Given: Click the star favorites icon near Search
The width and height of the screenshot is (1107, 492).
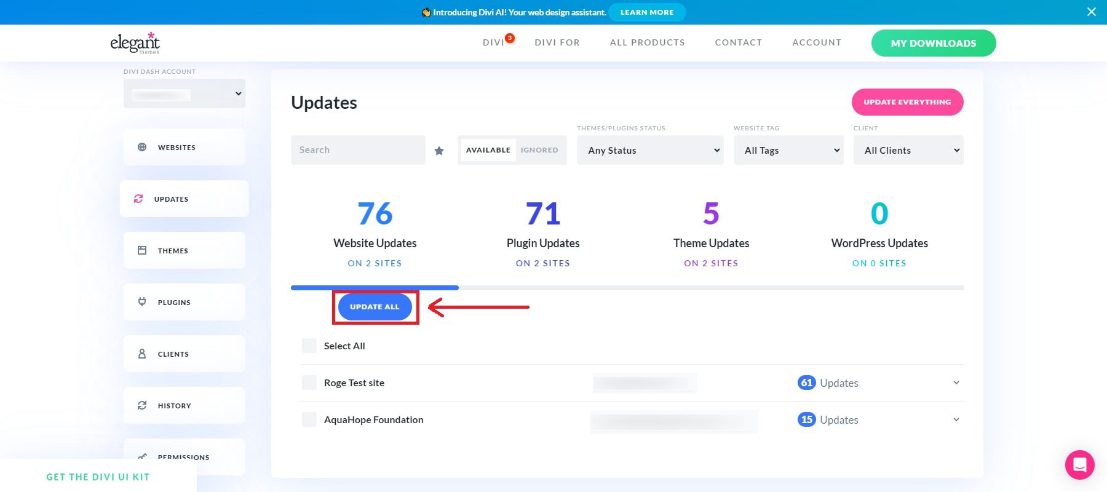Looking at the screenshot, I should [x=439, y=151].
